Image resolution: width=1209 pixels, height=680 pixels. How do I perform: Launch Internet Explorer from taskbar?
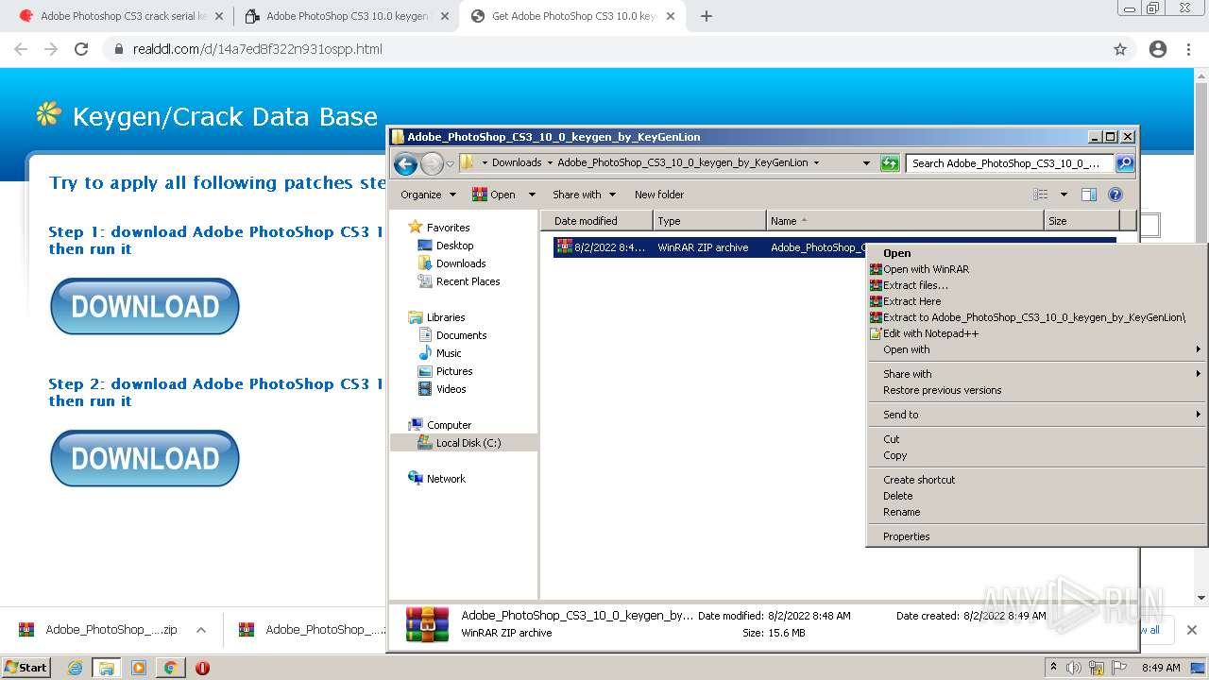(x=75, y=668)
